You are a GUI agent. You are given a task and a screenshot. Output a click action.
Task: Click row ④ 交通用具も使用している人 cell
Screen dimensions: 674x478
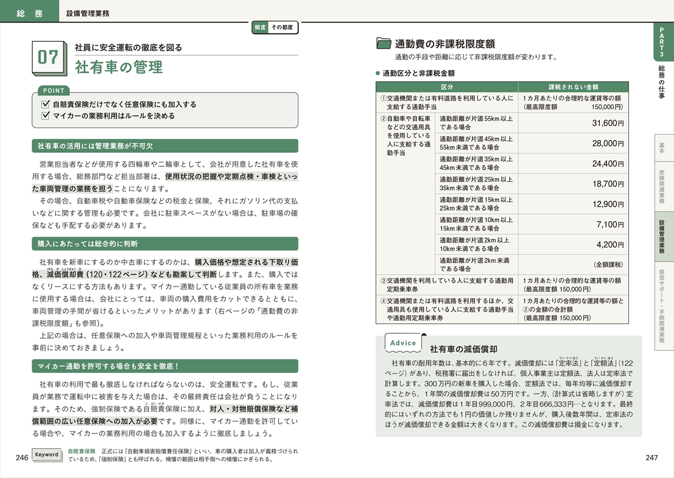(447, 309)
